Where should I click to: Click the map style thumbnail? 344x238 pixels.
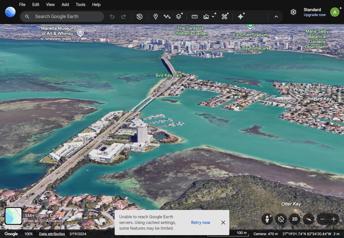tap(13, 216)
